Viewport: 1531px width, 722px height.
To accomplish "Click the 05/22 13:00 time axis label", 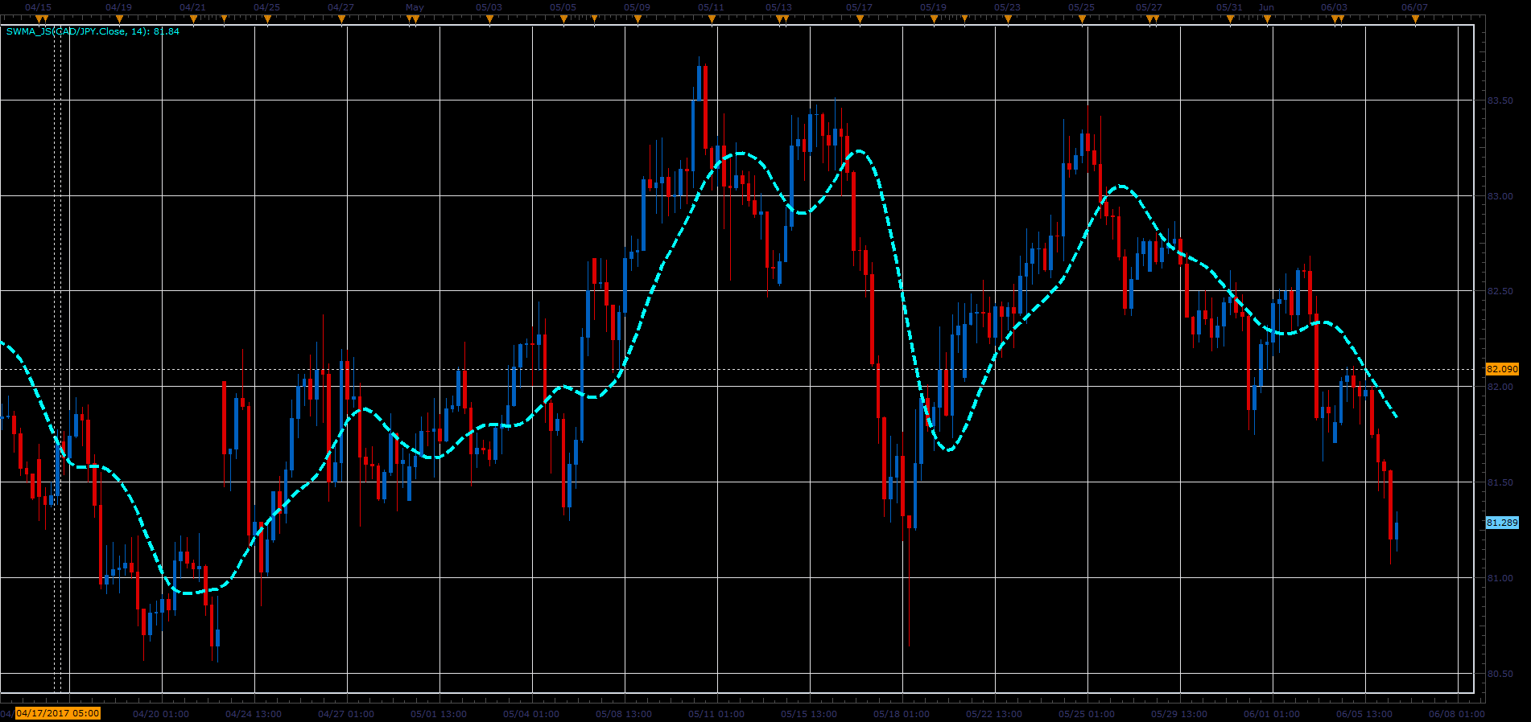I will coord(994,714).
